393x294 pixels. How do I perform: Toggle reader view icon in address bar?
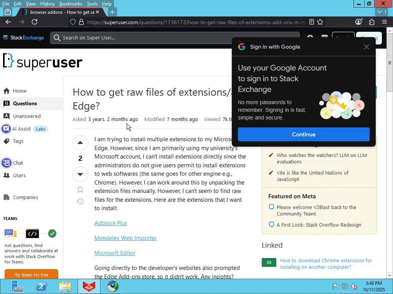(312, 22)
